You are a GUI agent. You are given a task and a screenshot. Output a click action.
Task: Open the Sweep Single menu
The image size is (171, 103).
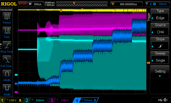pyautogui.click(x=160, y=58)
